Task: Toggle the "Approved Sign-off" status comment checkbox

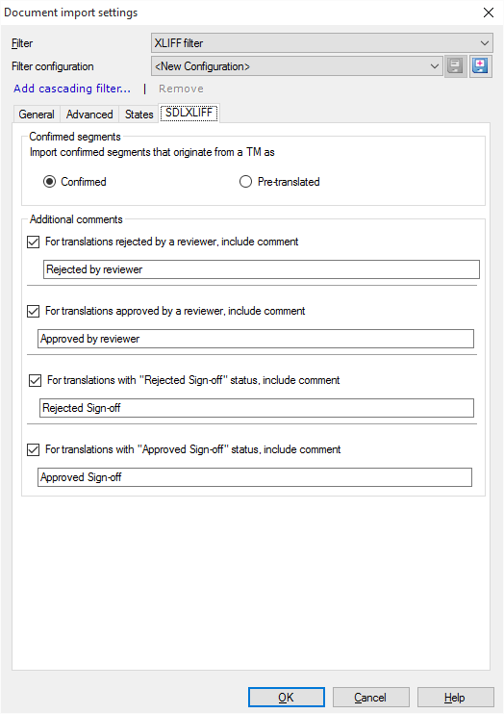Action: (x=34, y=449)
